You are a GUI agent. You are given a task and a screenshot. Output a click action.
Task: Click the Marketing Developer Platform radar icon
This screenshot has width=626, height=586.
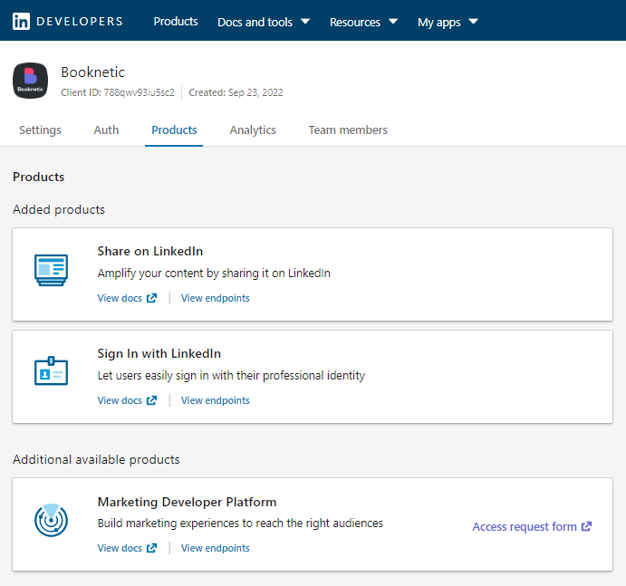tap(51, 520)
